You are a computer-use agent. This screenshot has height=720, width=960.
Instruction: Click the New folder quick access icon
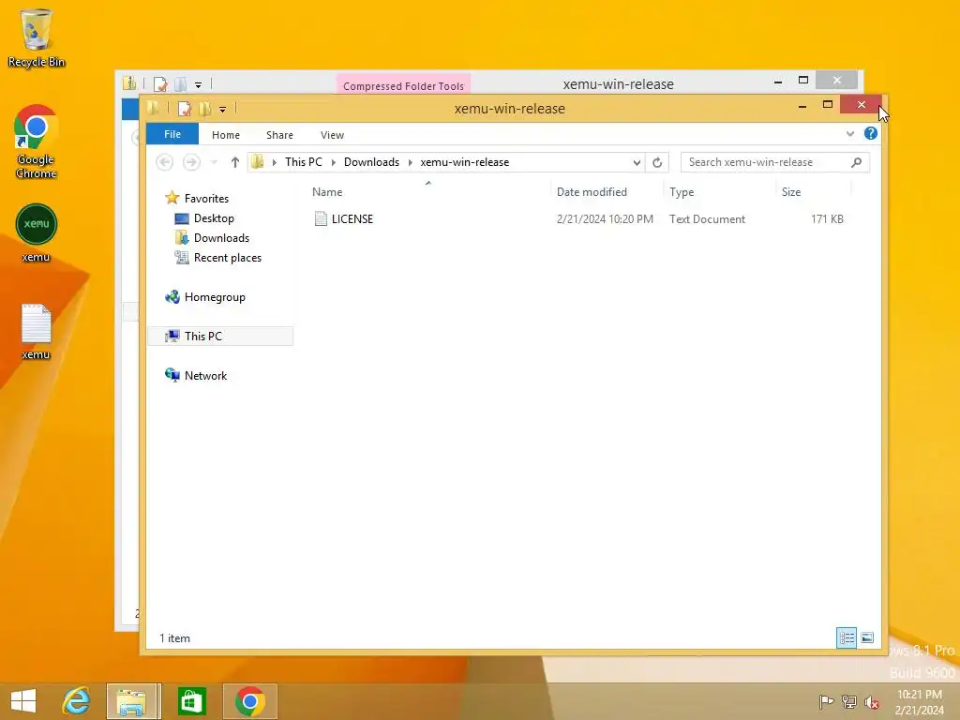(x=205, y=109)
